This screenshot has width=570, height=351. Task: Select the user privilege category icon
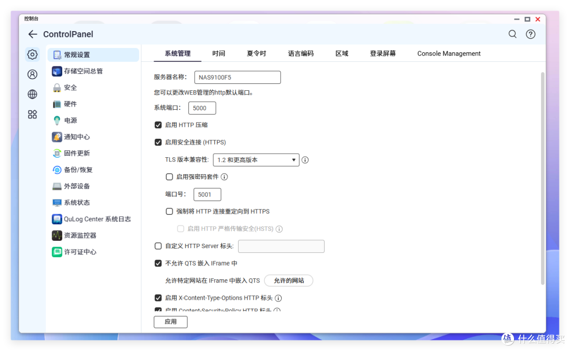[x=32, y=74]
